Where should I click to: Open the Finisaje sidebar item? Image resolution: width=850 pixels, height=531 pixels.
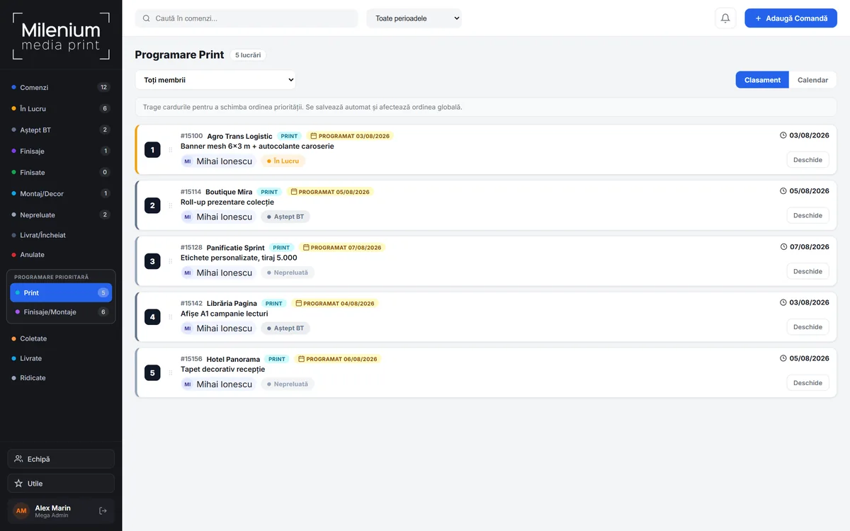pos(61,152)
